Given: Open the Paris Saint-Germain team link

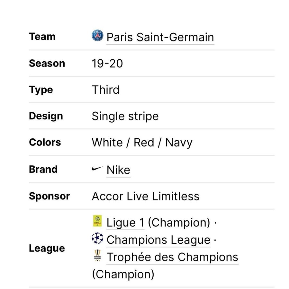Looking at the screenshot, I should tap(160, 37).
